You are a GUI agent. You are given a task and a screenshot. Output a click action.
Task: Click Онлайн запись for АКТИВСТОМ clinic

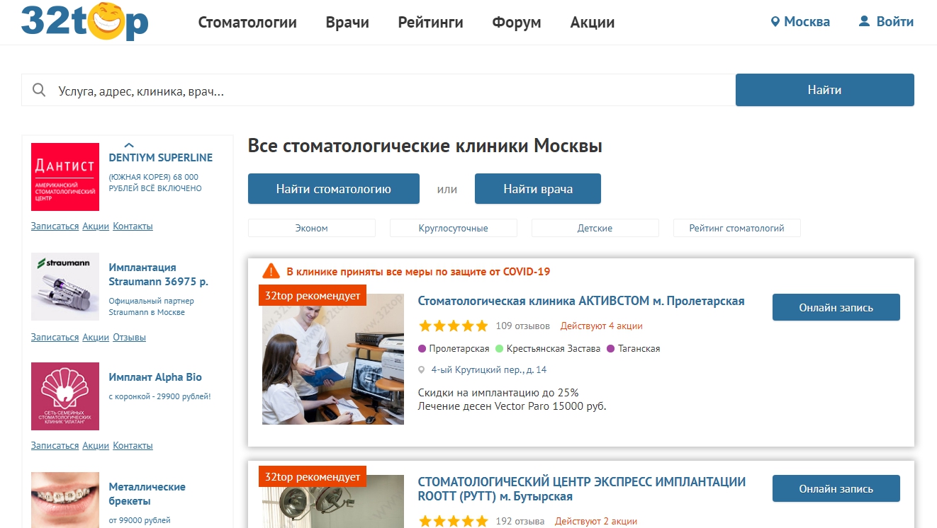tap(836, 307)
